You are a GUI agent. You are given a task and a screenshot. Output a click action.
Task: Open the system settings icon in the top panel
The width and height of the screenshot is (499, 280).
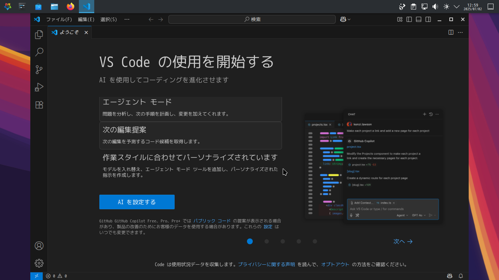click(x=22, y=7)
